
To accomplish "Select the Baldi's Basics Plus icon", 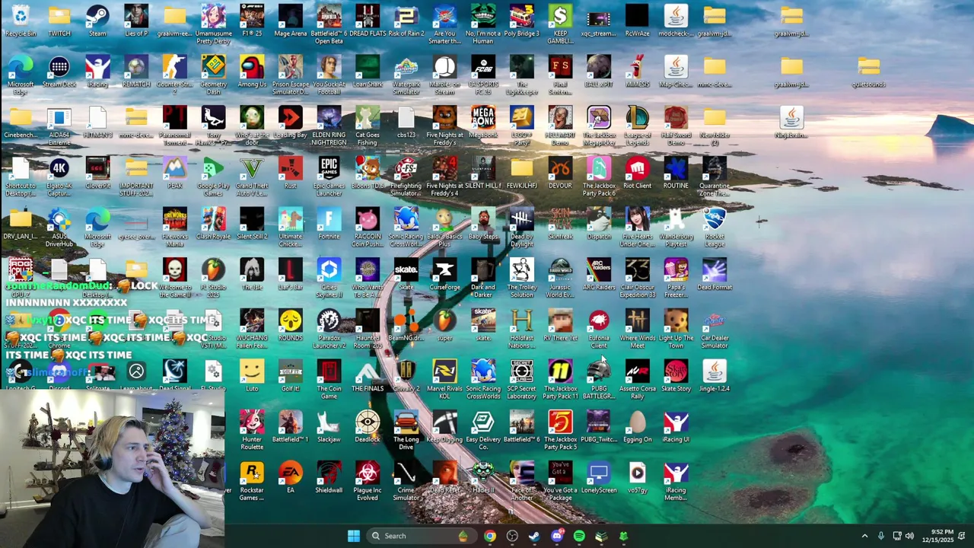I will point(444,227).
